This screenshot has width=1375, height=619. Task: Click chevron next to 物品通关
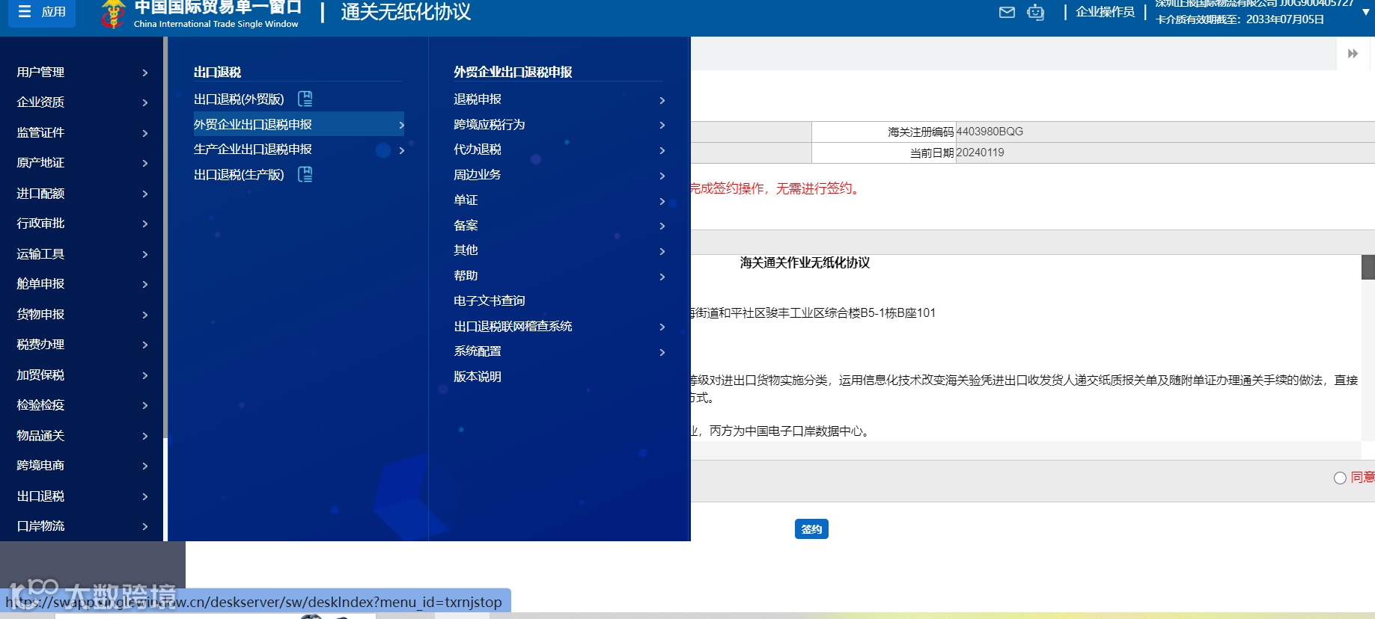coord(145,436)
